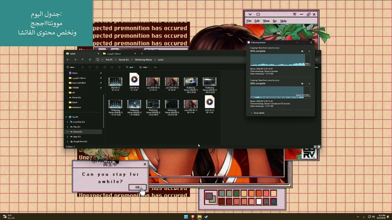Expand the Files (D:) node
This screenshot has width=392, height=220.
[67, 127]
